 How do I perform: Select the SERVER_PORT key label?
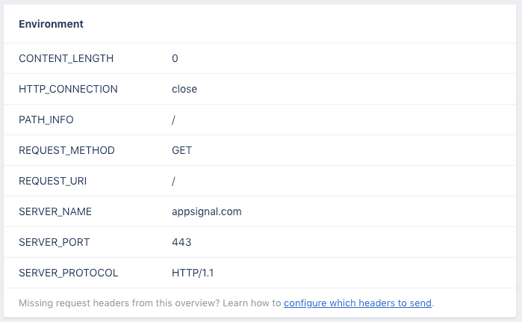tap(55, 242)
